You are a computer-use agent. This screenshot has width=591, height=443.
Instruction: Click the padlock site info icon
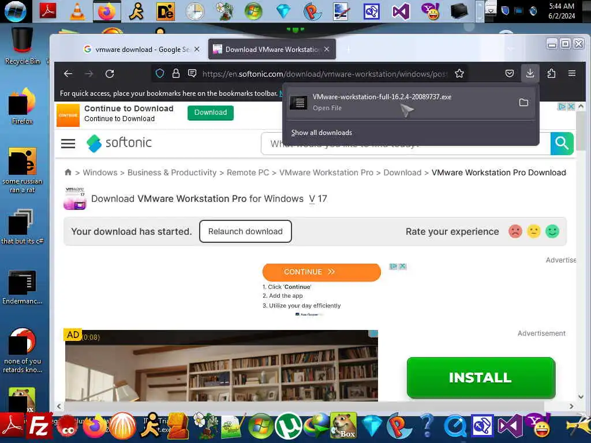pos(175,73)
